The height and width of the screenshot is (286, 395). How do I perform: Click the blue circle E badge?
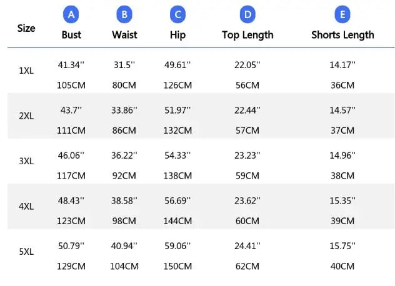(x=342, y=14)
